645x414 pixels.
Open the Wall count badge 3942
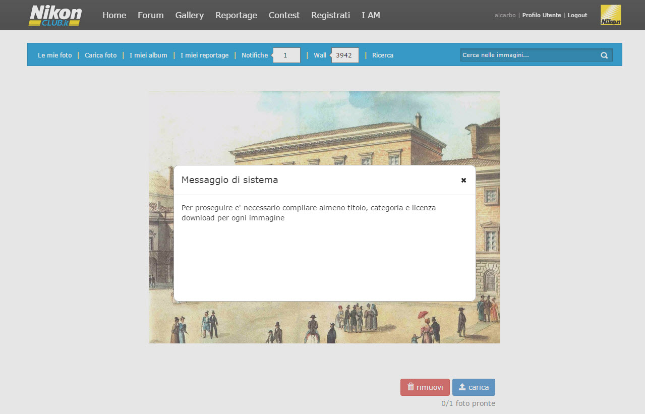345,55
